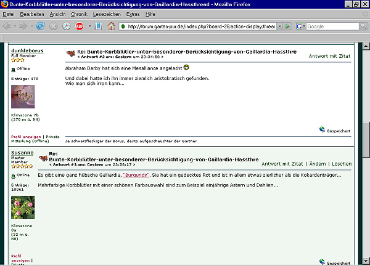
Task: Click the 'Löschen' link on Susanne's post
Action: point(341,164)
